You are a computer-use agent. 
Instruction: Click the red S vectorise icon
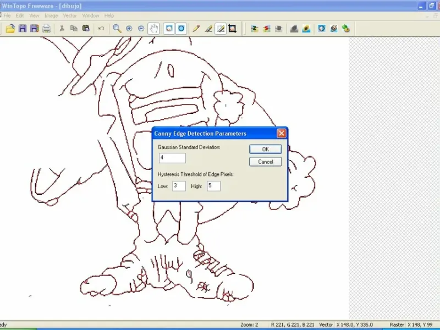pos(267,29)
